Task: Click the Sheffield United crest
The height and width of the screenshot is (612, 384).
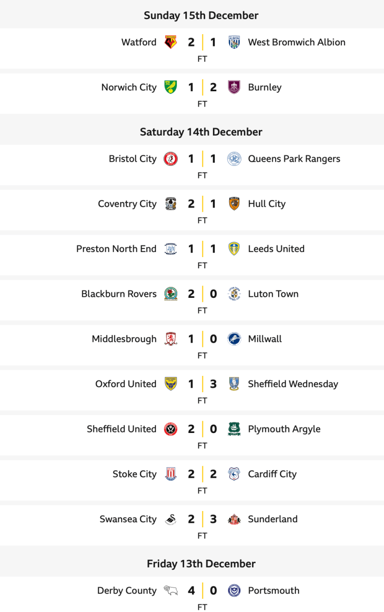Action: coord(171,429)
